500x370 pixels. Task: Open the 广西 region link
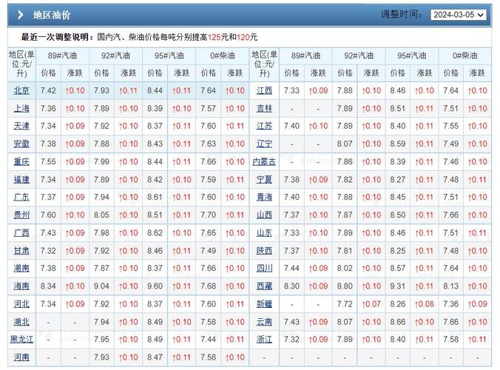21,233
